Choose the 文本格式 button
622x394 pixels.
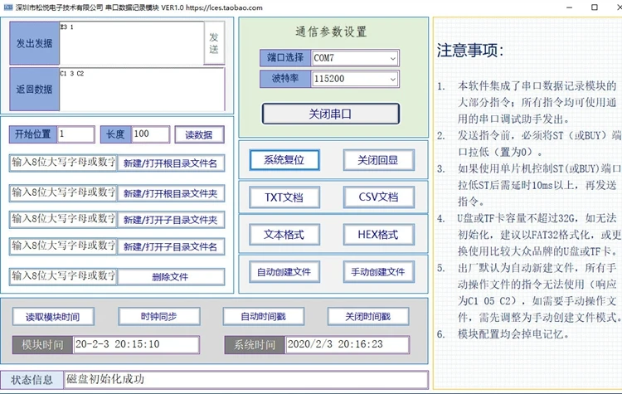(x=284, y=235)
